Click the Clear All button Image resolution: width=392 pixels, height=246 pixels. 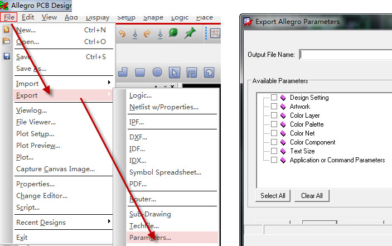tap(312, 196)
